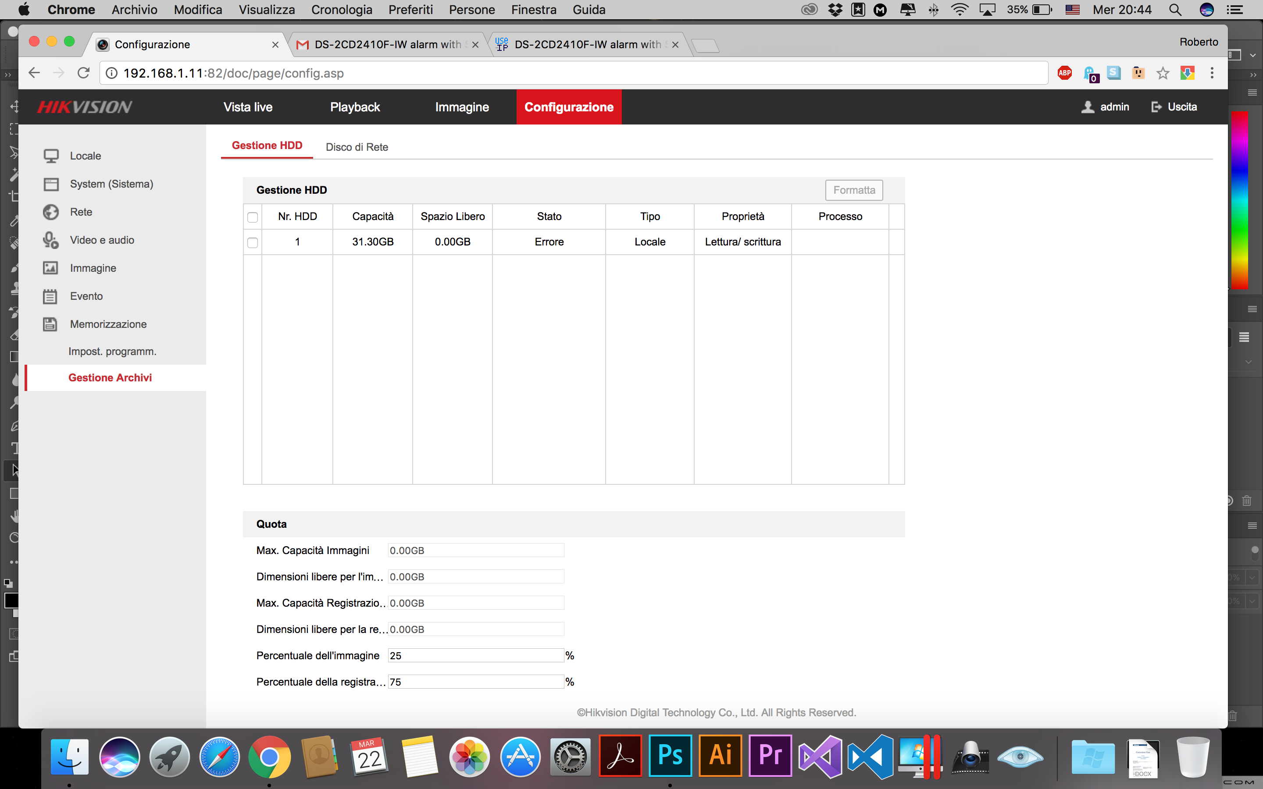Expand the System (Sistema) section
1263x789 pixels.
[111, 184]
